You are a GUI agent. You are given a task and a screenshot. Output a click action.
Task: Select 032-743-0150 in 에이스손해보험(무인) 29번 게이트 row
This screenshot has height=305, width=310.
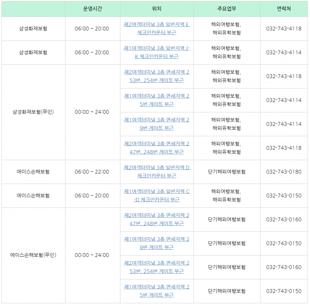(284, 243)
